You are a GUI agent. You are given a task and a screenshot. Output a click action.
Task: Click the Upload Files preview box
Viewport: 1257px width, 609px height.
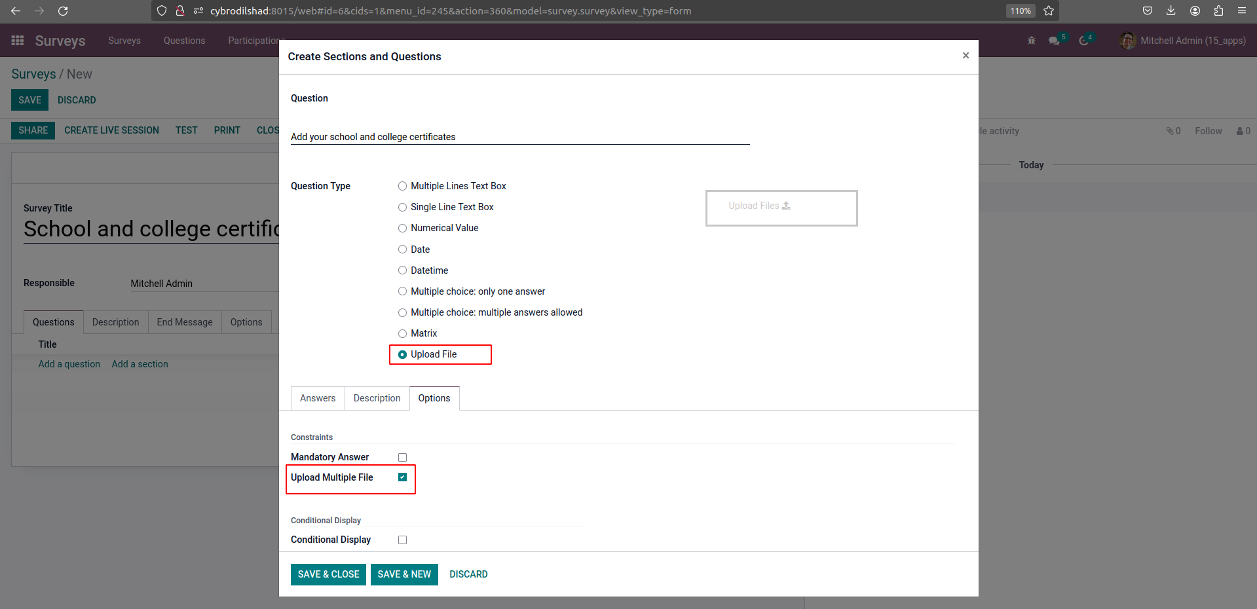781,208
